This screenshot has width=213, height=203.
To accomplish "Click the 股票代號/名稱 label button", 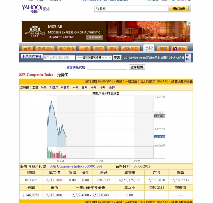I will coord(32,56).
